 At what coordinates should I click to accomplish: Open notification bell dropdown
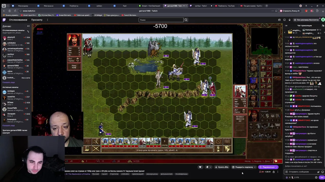point(208,167)
